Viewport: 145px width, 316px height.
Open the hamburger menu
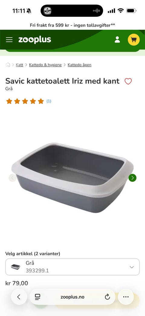[x=9, y=40]
